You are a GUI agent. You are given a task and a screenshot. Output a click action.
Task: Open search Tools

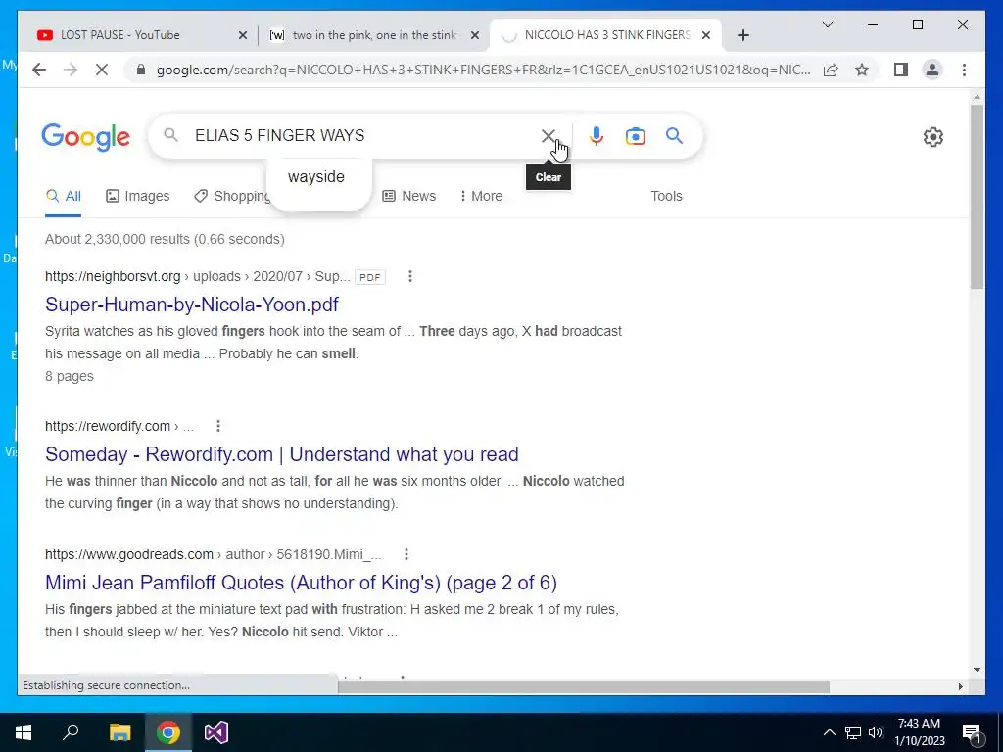point(666,196)
